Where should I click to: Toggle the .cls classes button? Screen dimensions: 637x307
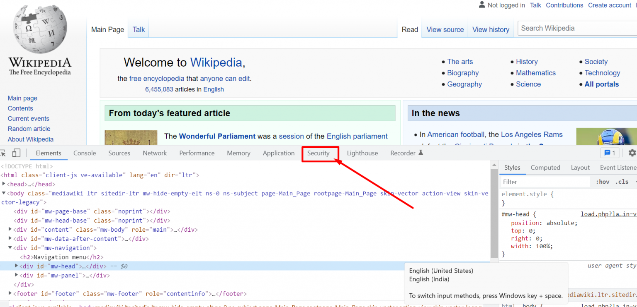[622, 182]
